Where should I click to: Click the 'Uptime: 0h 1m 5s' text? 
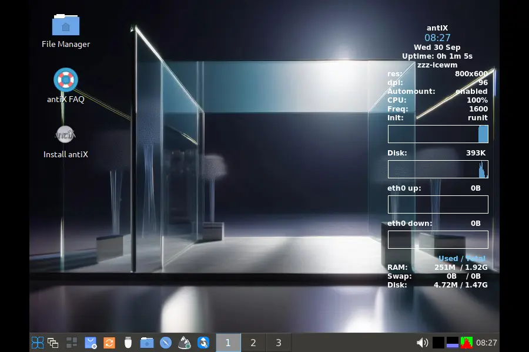[437, 56]
